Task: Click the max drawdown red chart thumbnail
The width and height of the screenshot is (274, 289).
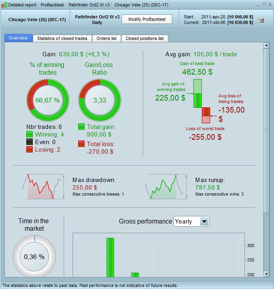Action: click(x=43, y=186)
